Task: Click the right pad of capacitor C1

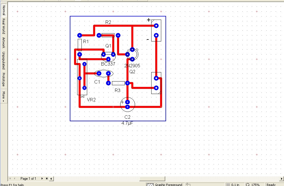Action: (x=108, y=73)
